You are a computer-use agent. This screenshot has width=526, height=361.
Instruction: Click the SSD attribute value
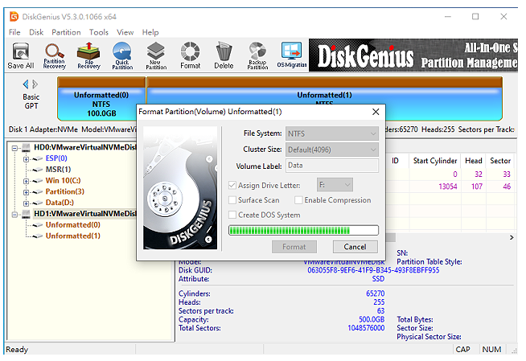click(378, 279)
